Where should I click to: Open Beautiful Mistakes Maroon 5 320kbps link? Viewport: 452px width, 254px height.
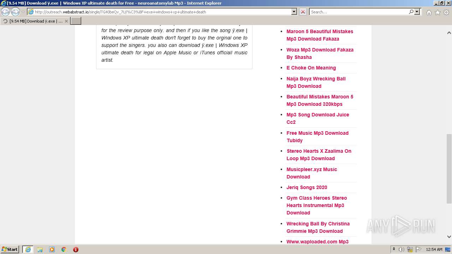point(320,100)
